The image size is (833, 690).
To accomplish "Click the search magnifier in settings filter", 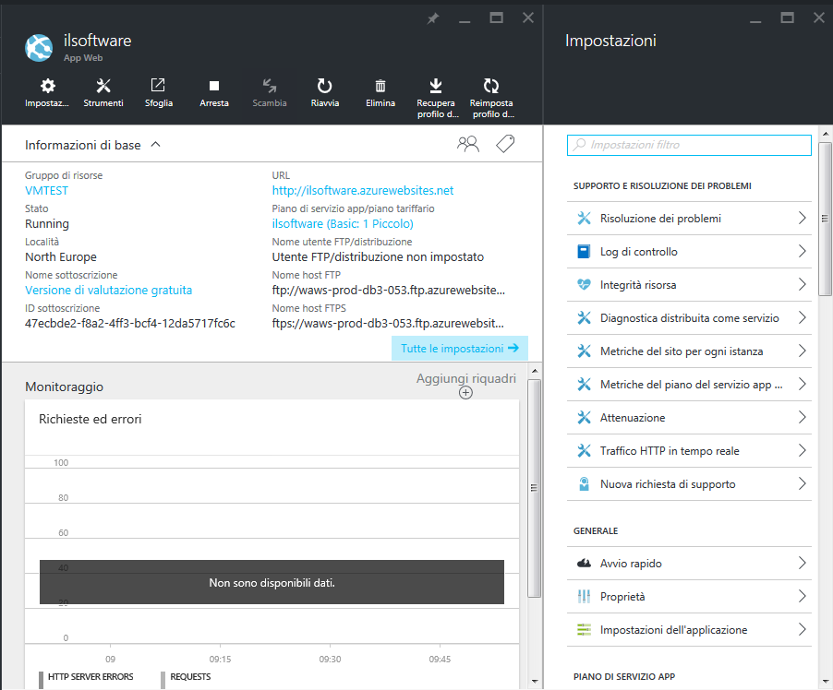I will [x=580, y=145].
